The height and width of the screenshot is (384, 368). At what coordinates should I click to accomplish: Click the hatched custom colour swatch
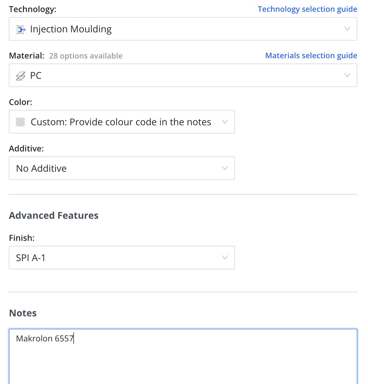coord(20,122)
